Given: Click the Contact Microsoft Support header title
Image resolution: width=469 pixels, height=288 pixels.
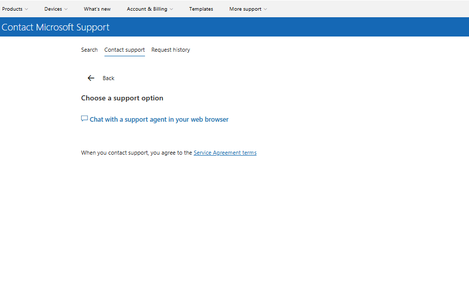Looking at the screenshot, I should (x=56, y=27).
